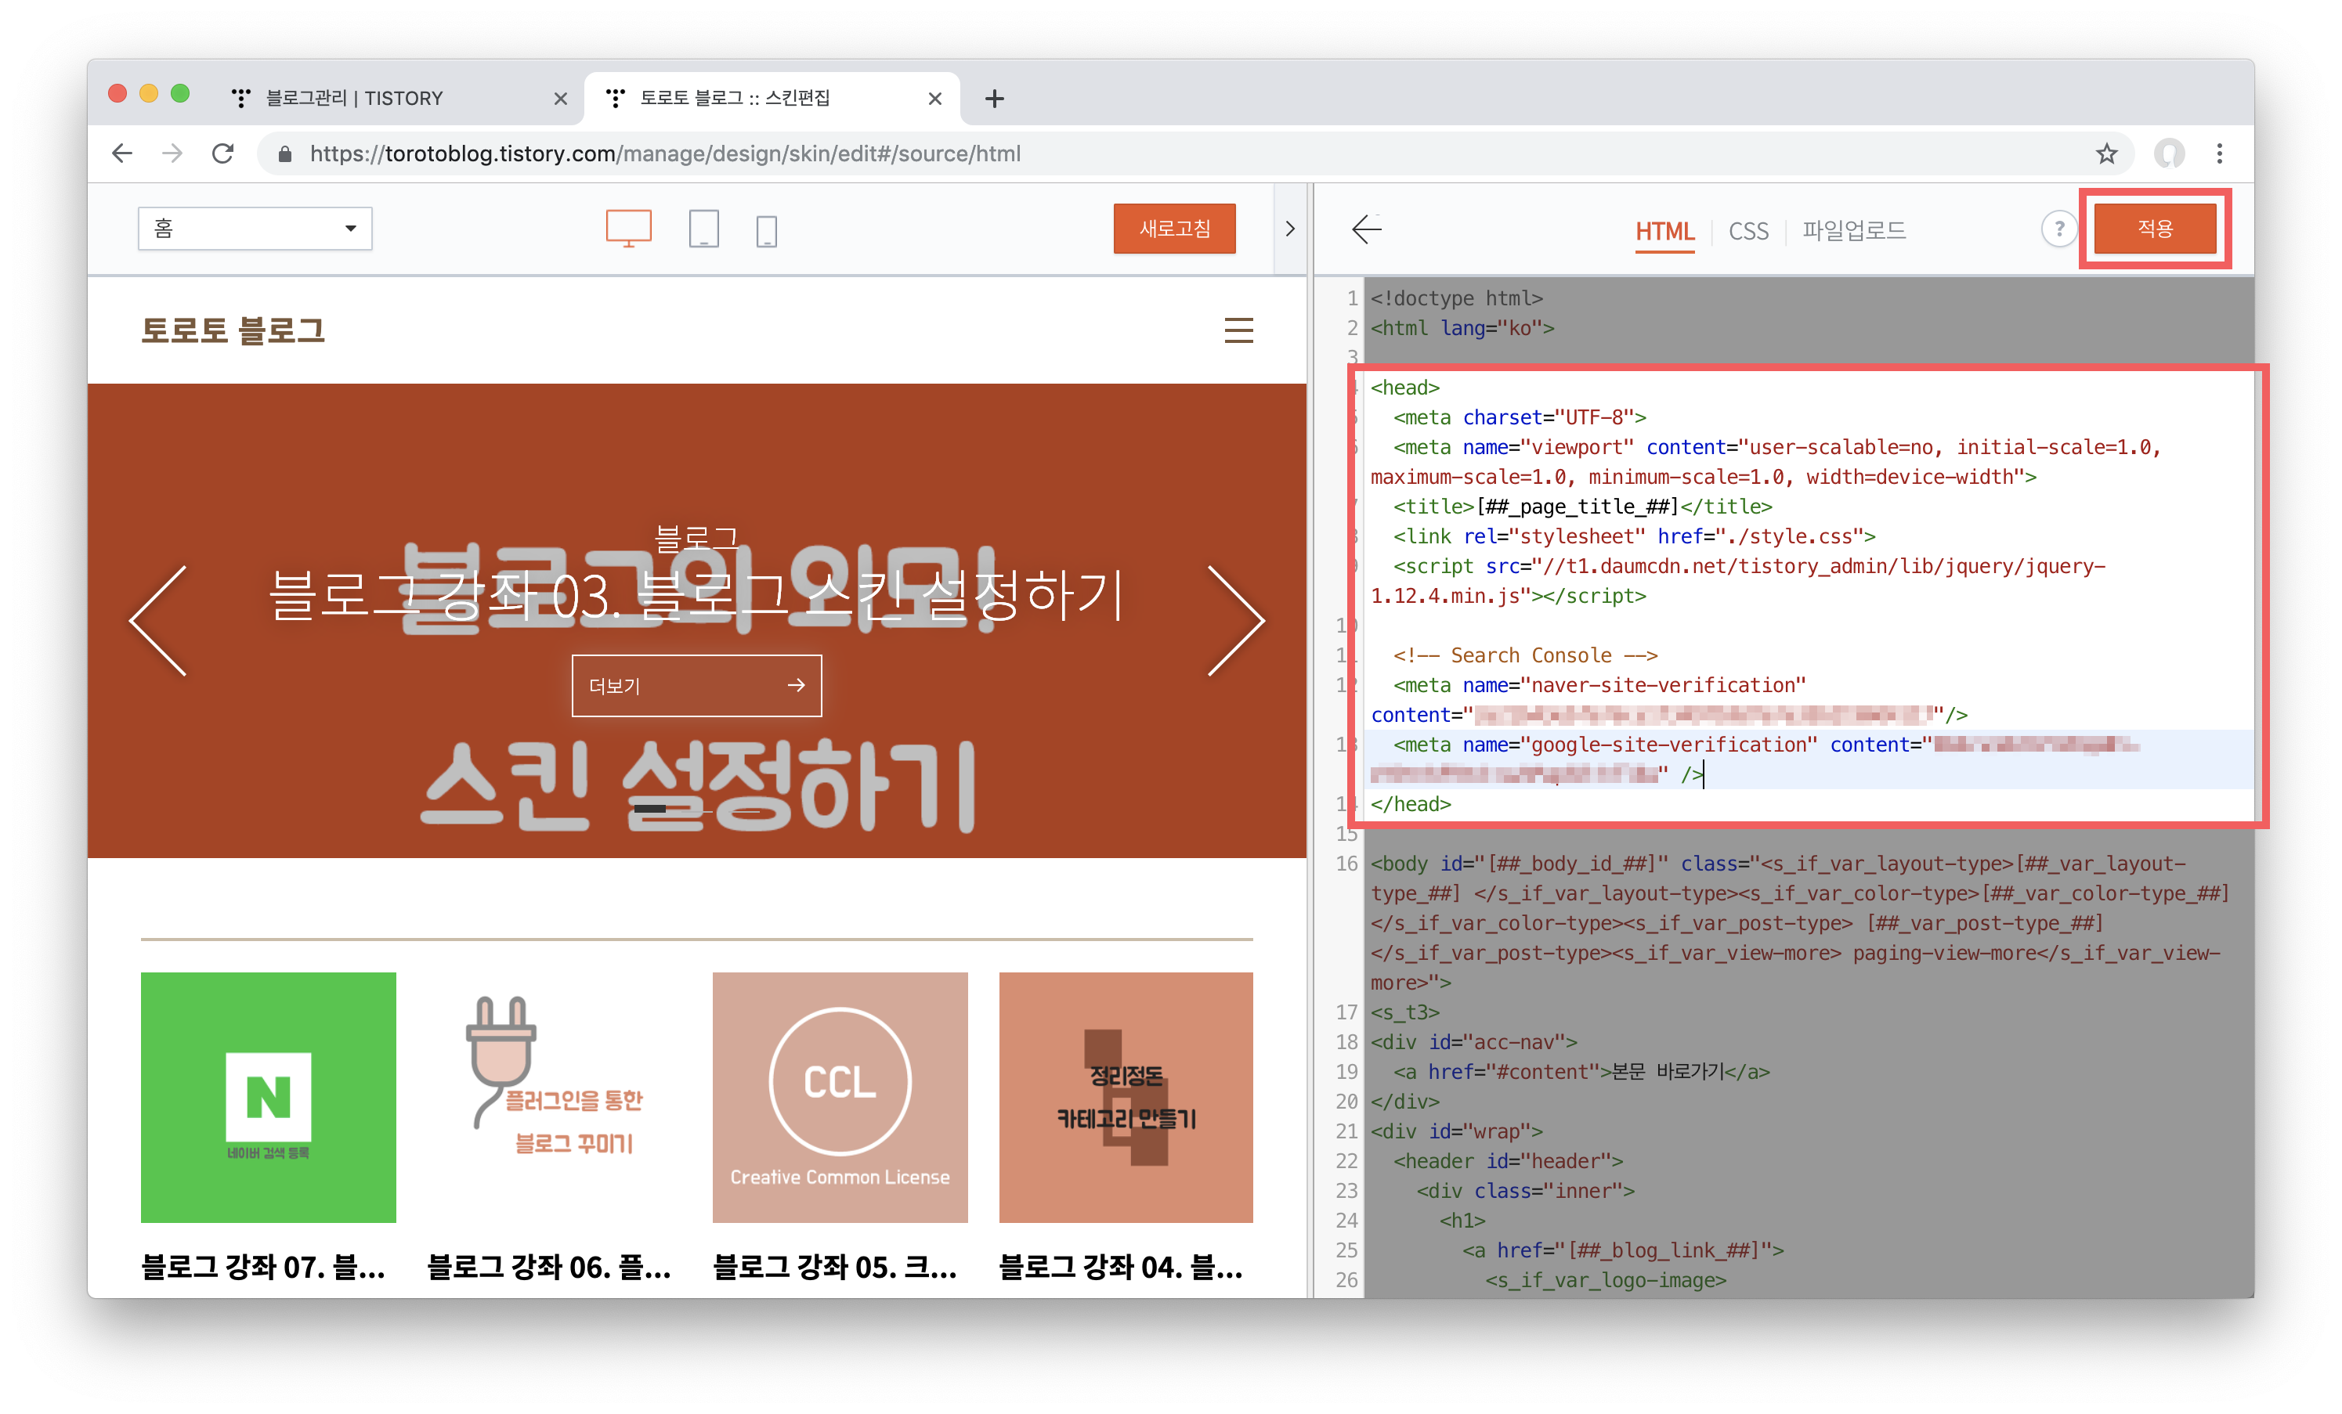Click the Search Console comment line
2342x1414 pixels.
point(1524,655)
